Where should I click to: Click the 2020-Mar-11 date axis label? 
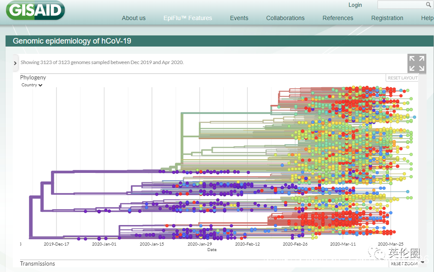(343, 244)
